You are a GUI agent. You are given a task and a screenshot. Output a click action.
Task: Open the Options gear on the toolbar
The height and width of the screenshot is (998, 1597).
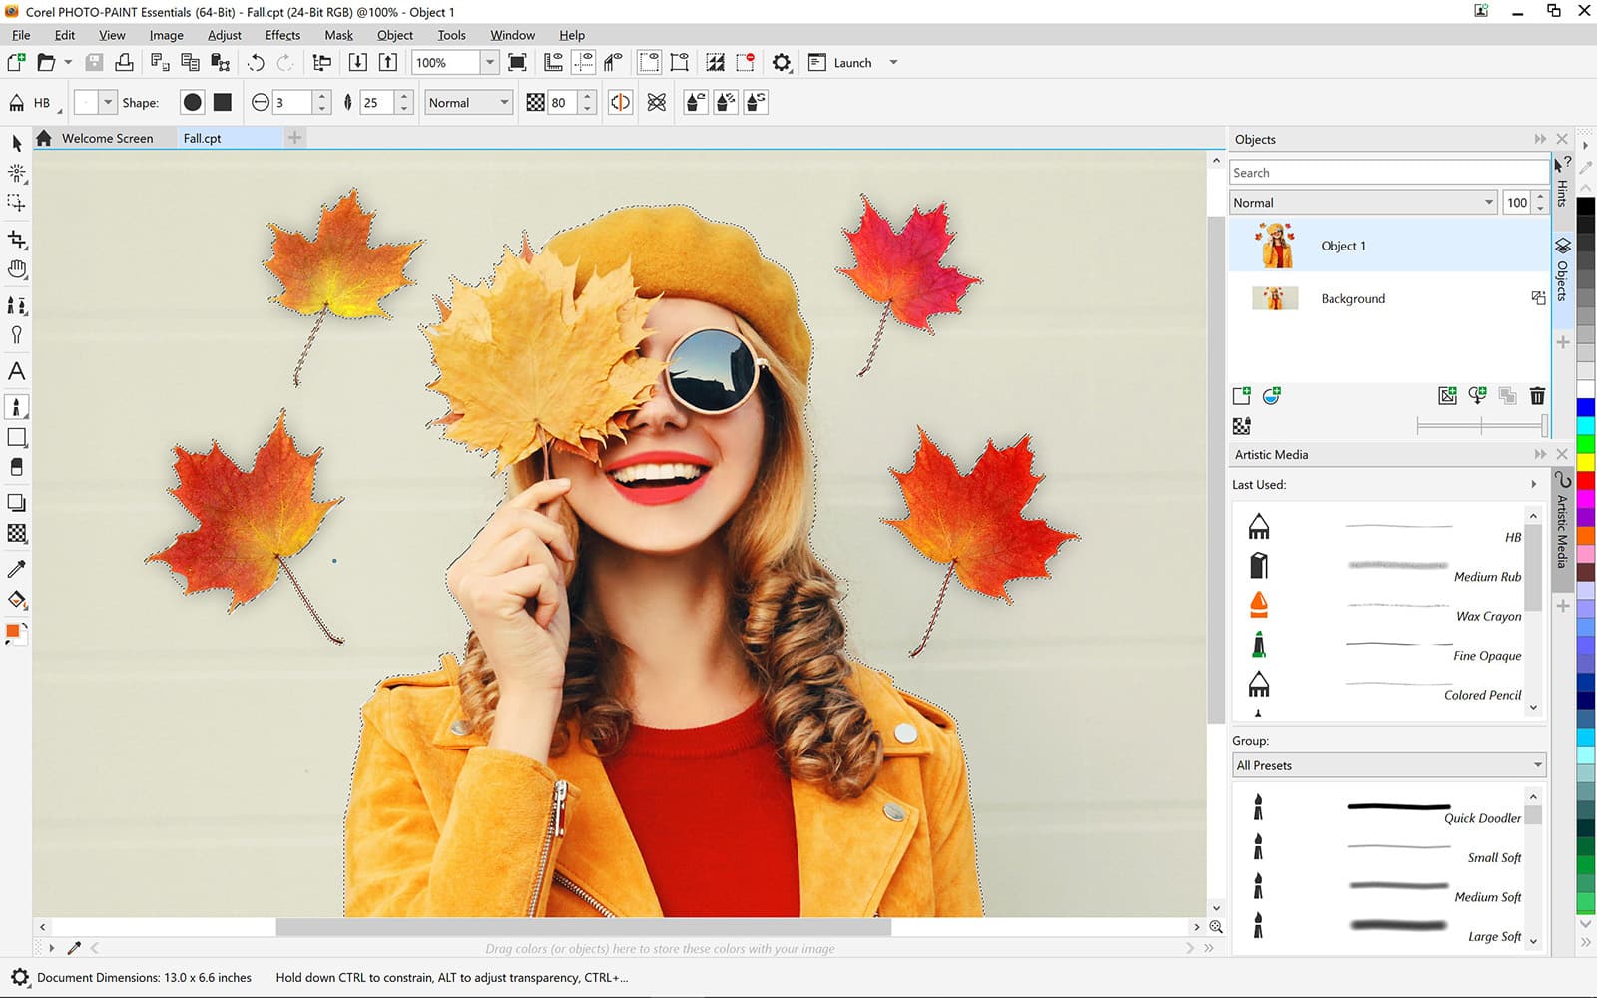coord(782,62)
